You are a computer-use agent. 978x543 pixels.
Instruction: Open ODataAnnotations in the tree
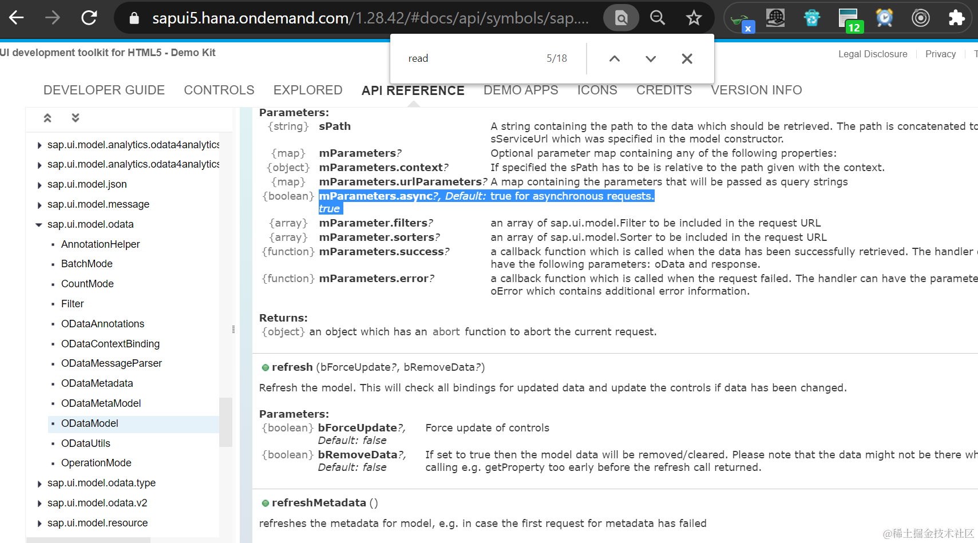coord(102,324)
